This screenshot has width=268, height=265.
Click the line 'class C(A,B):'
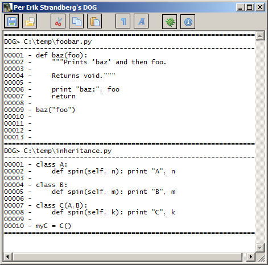point(61,205)
